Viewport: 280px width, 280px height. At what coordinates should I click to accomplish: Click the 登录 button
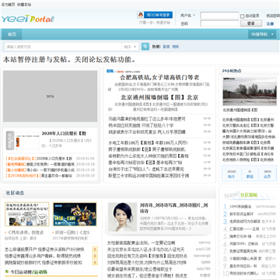tap(251, 23)
